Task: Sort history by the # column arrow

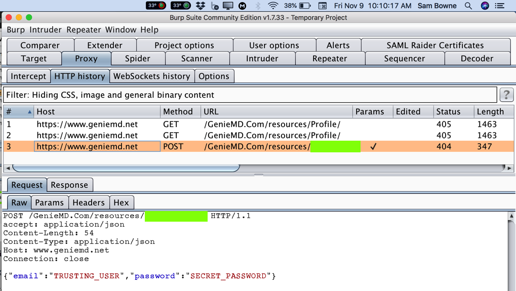Action: (29, 112)
